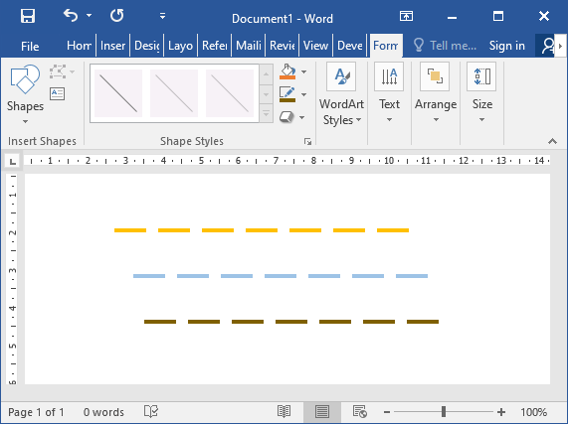This screenshot has width=568, height=424.
Task: Click Page 1 of 1 status
Action: 36,412
